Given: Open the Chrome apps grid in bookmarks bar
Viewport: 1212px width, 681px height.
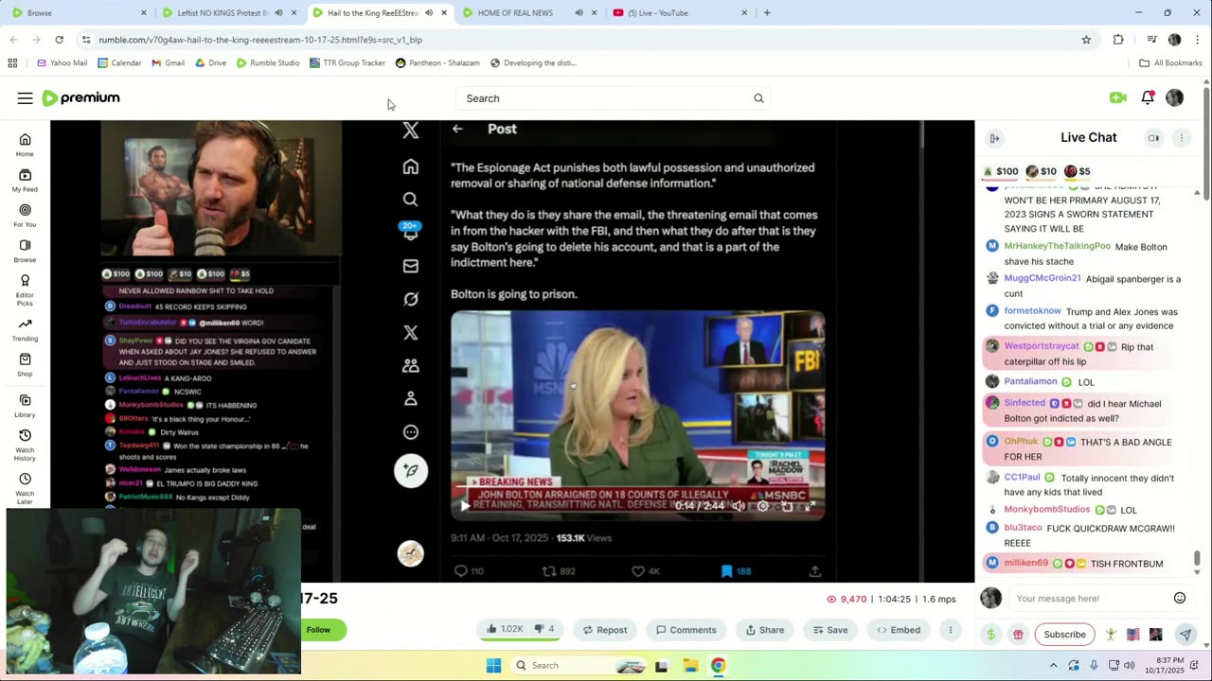Looking at the screenshot, I should (12, 63).
